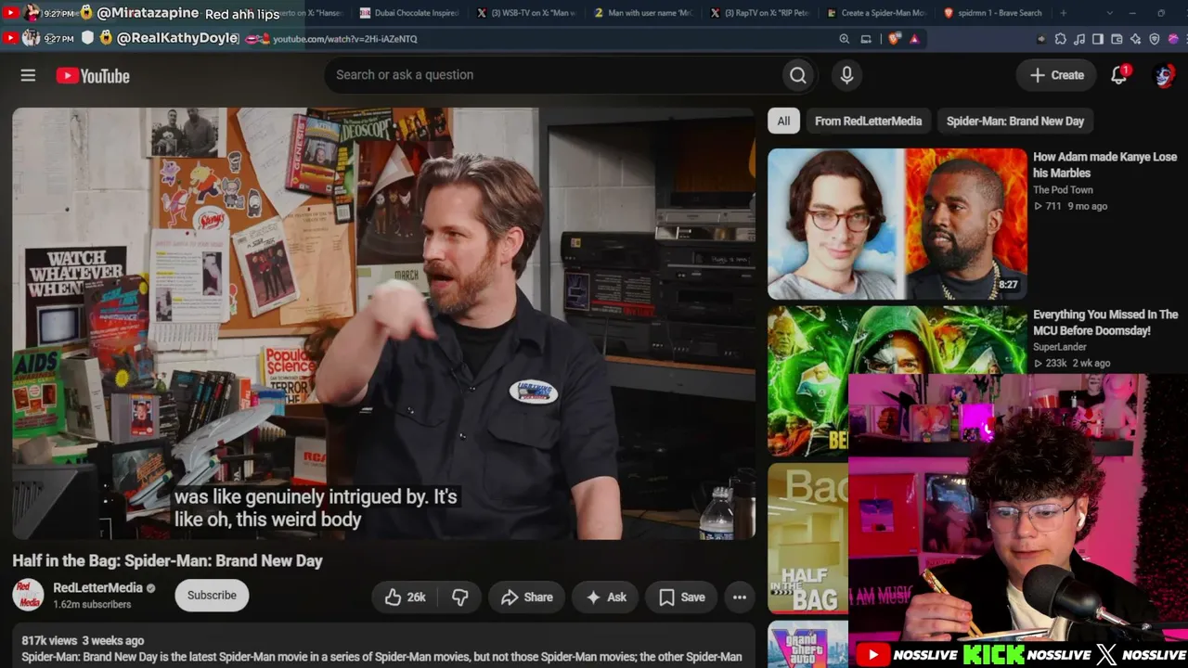Open the Brave VPN shield icon in toolbar
The width and height of the screenshot is (1188, 668).
pos(1154,39)
